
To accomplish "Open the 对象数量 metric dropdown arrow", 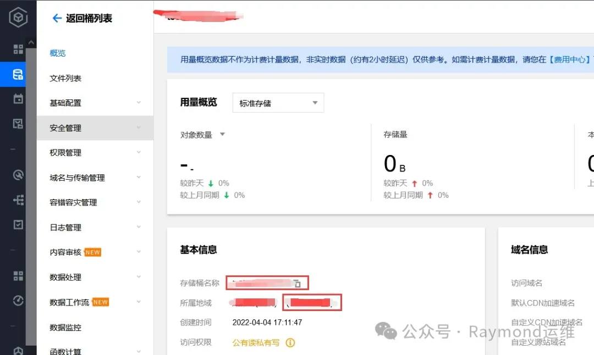I will 222,134.
